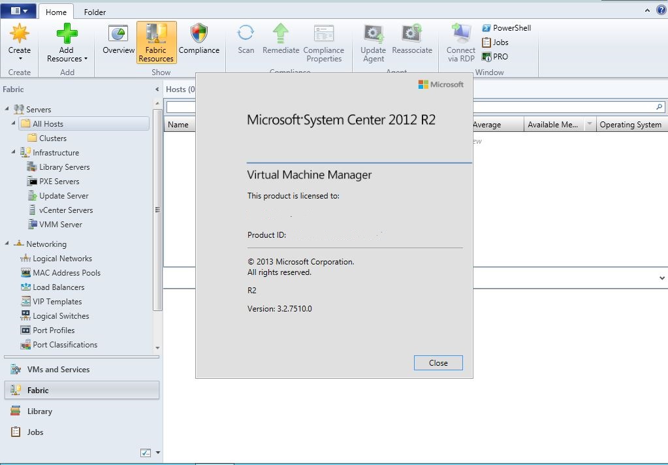
Task: Switch to the Home tab
Action: click(56, 12)
